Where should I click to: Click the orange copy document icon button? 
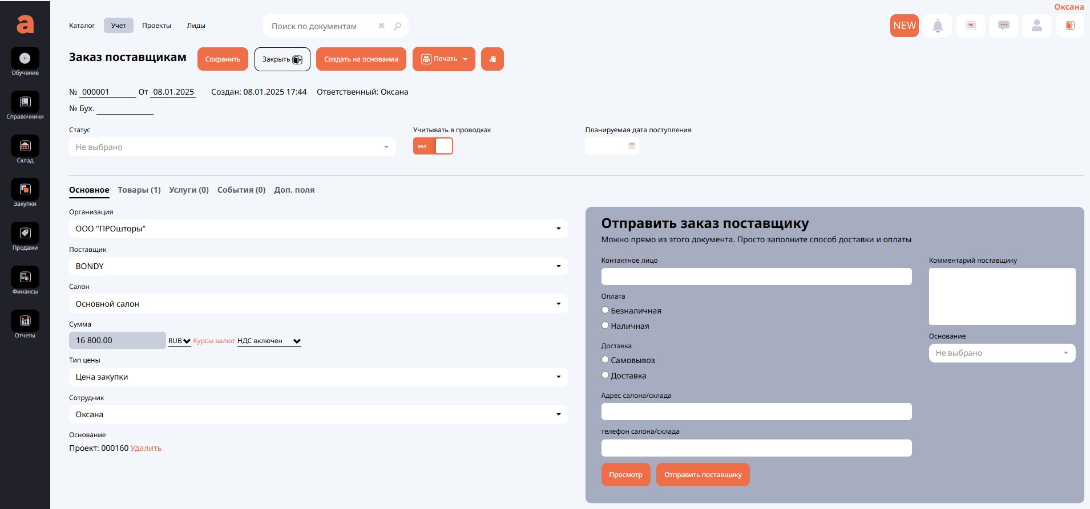(x=492, y=59)
